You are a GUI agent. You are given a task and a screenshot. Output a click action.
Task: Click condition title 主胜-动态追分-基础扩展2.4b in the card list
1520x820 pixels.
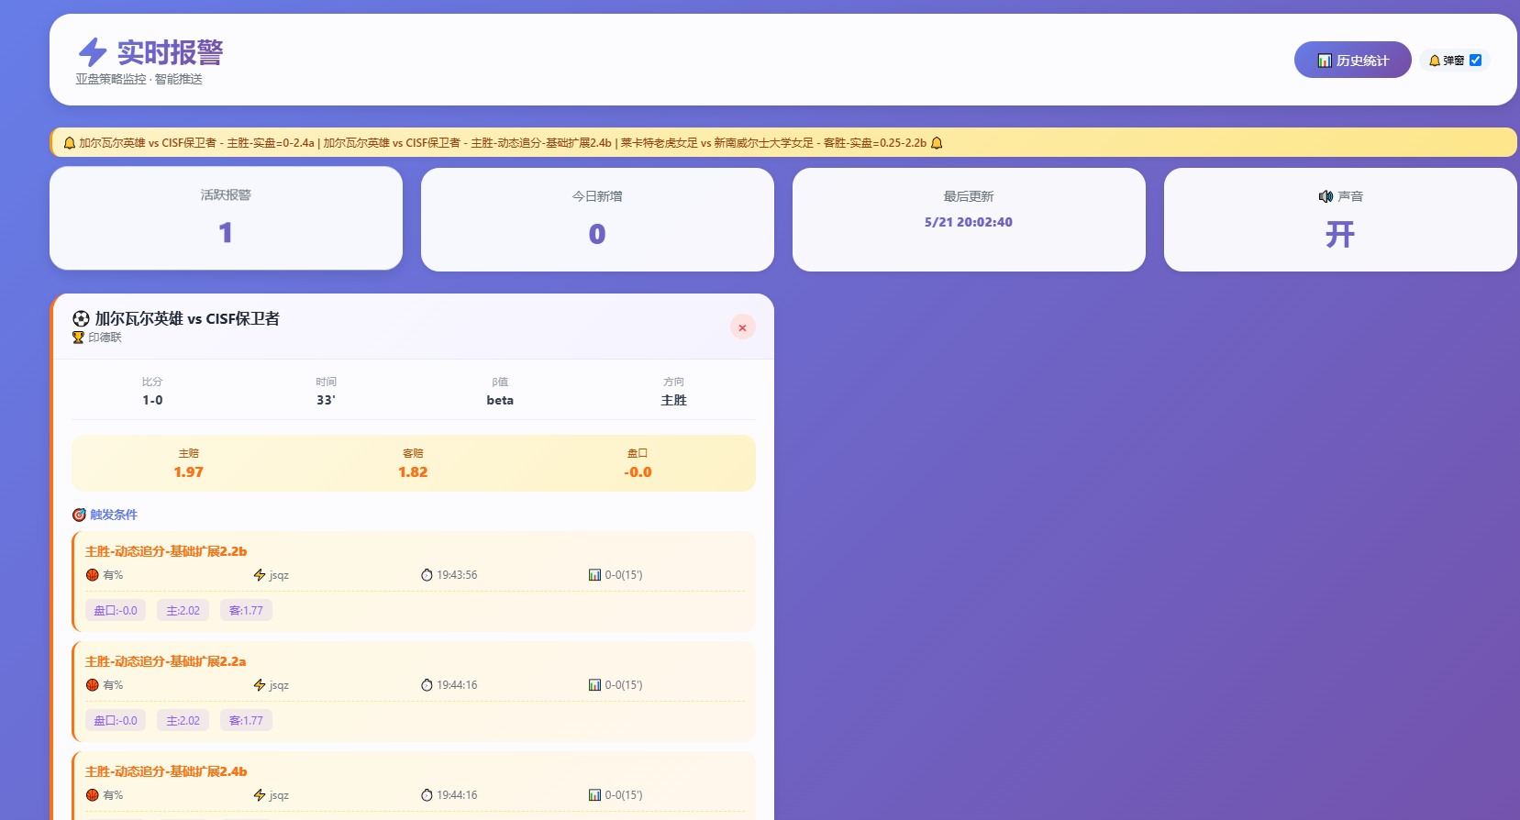tap(166, 771)
